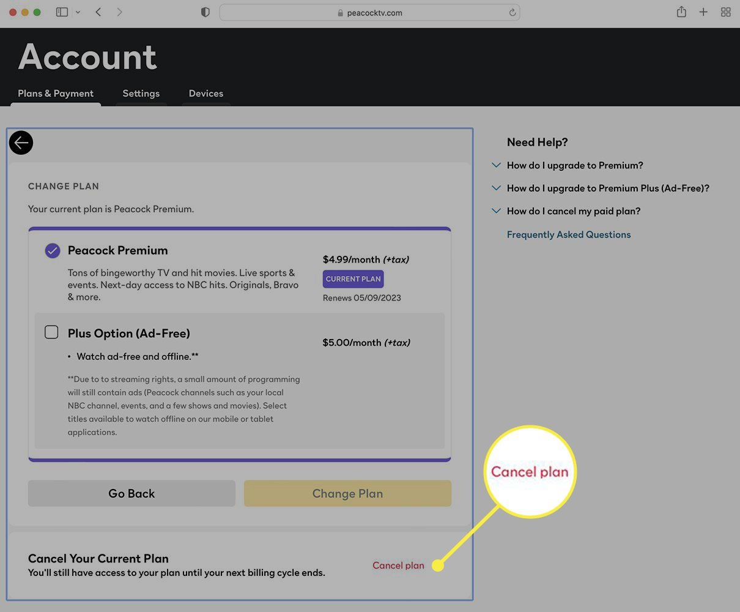Reload the peacocktv.com page
The image size is (740, 612).
512,12
